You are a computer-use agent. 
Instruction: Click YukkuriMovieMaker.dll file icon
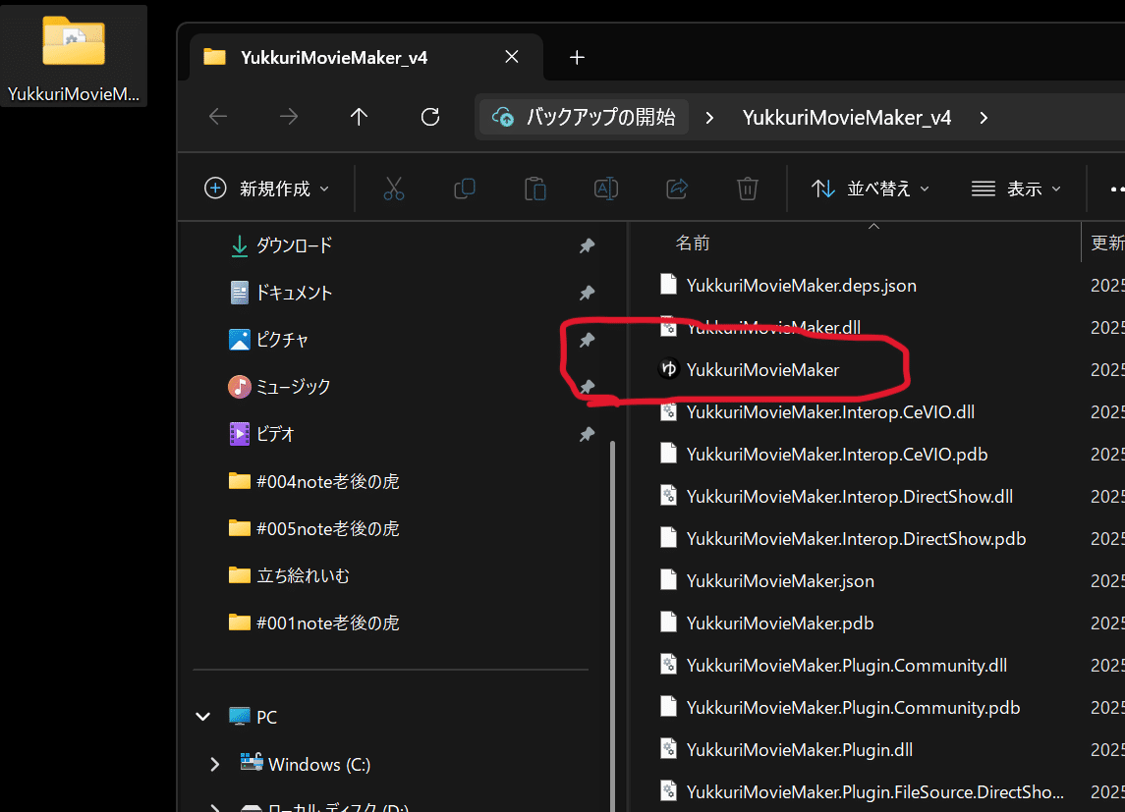(668, 327)
